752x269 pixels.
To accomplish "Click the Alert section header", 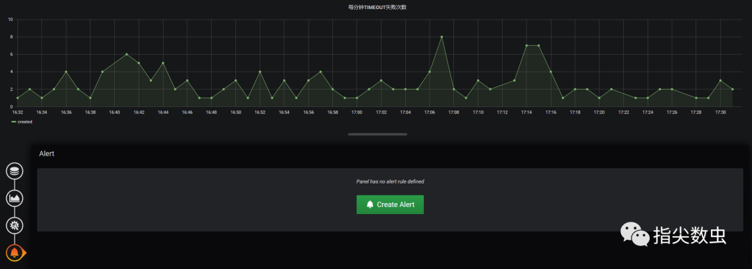I will click(x=47, y=154).
